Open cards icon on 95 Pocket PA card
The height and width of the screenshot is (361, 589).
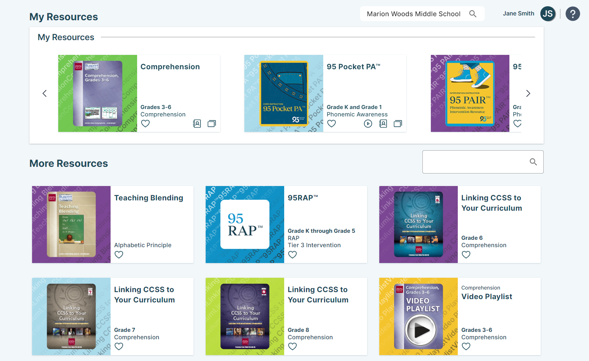tap(398, 124)
